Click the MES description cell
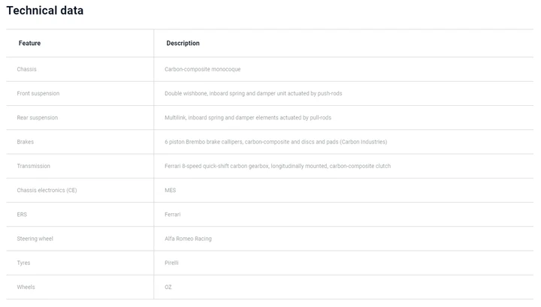The width and height of the screenshot is (541, 307). pyautogui.click(x=170, y=190)
